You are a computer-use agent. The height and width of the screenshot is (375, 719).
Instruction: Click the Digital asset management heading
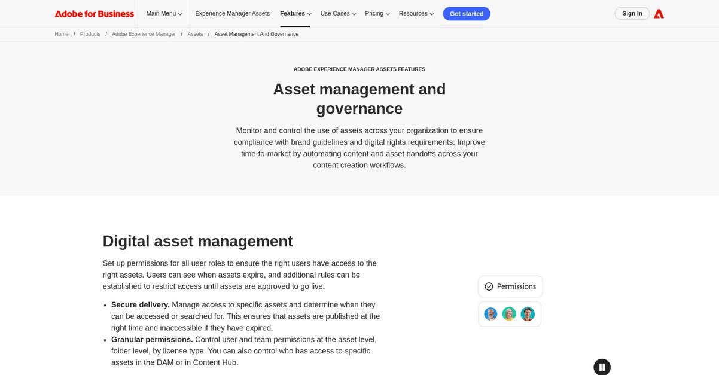tap(197, 241)
